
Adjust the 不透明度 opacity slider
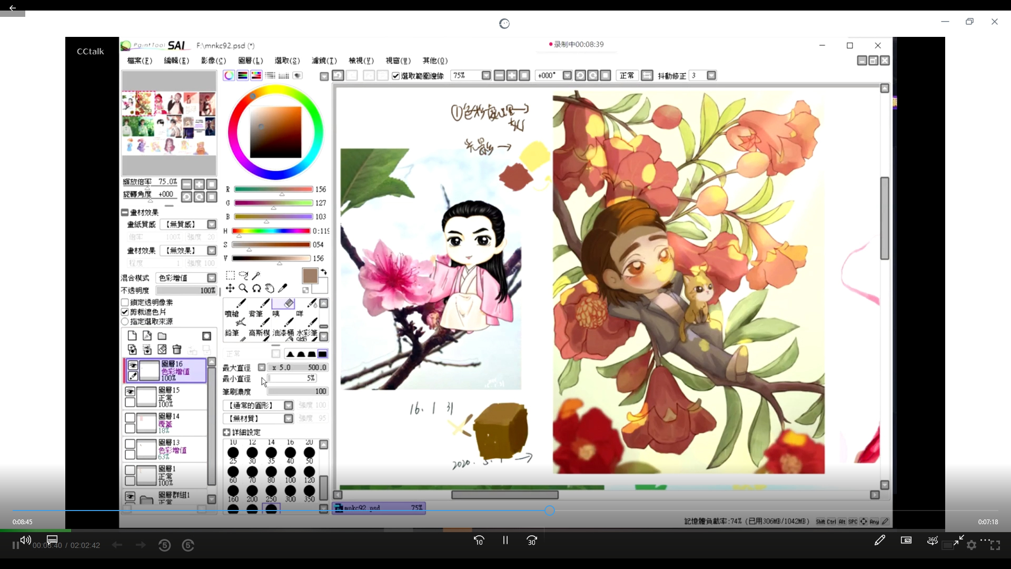click(x=186, y=290)
